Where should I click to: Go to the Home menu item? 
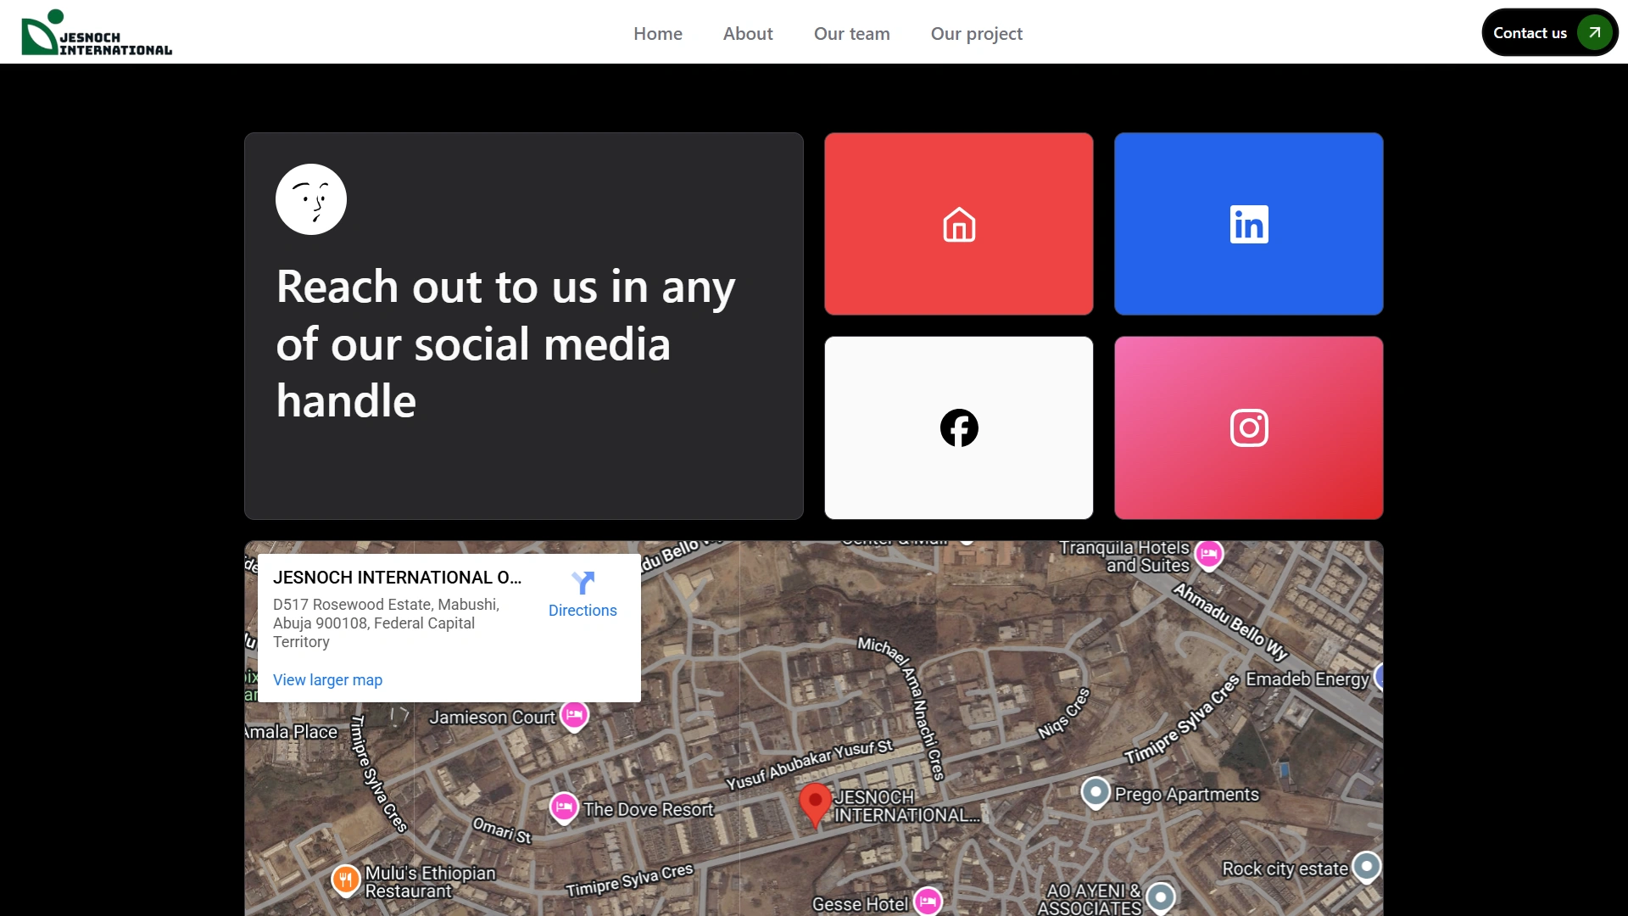pyautogui.click(x=657, y=34)
